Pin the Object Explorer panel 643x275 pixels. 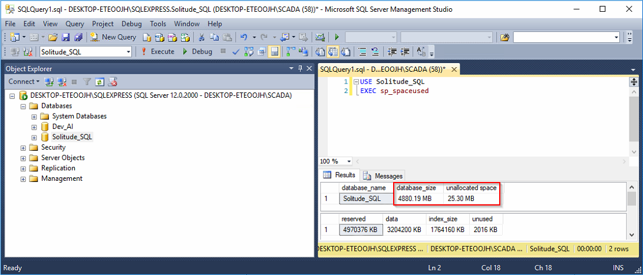[x=300, y=68]
